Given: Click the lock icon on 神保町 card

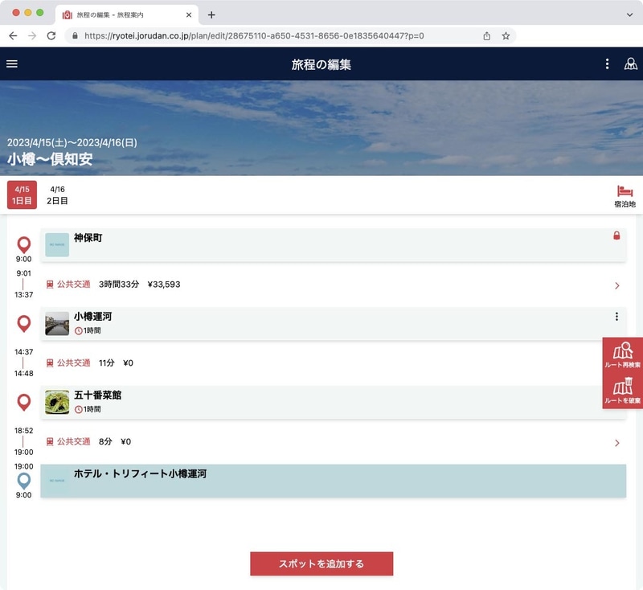Looking at the screenshot, I should pos(616,236).
